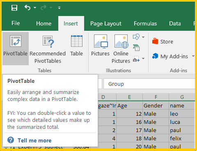
Task: Select column G header
Action: tap(182, 97)
